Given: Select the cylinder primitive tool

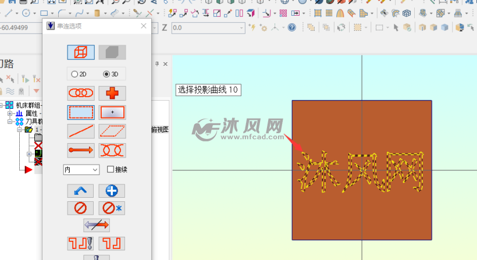Looking at the screenshot, I should pyautogui.click(x=97, y=13).
